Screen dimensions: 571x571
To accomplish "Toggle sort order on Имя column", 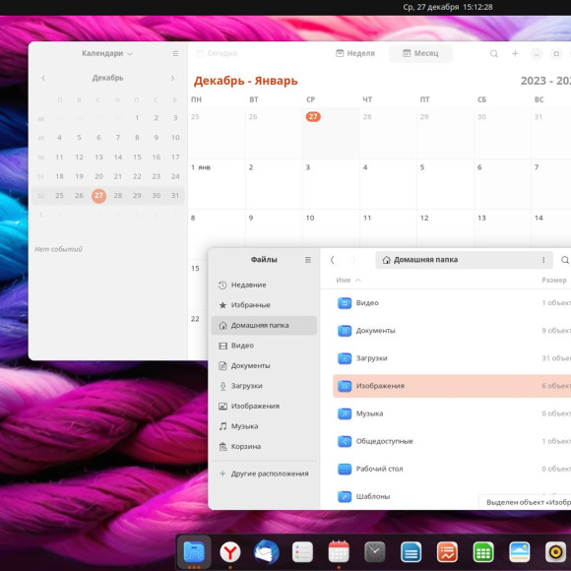I will (x=349, y=280).
